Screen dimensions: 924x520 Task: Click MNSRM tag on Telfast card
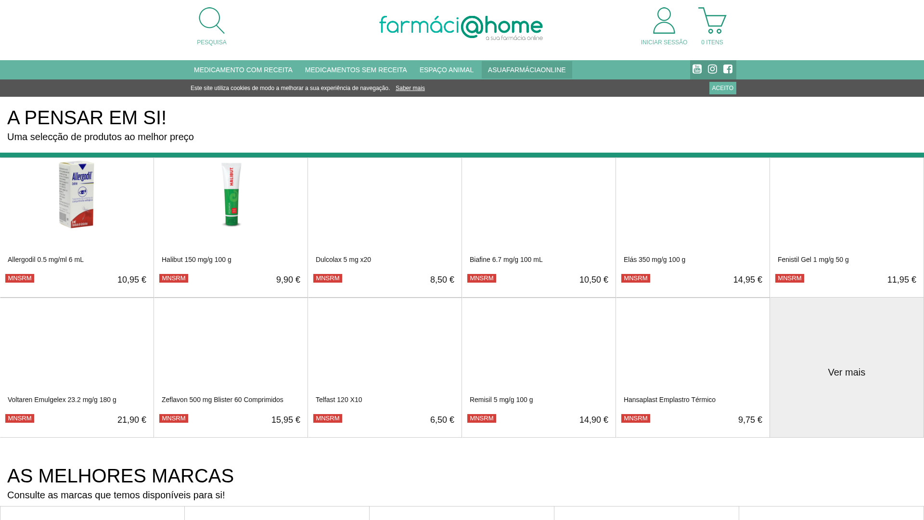point(328,418)
